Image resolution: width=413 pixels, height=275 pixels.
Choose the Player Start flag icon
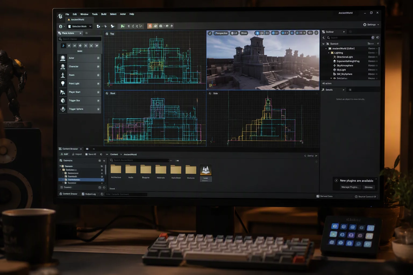pos(63,92)
